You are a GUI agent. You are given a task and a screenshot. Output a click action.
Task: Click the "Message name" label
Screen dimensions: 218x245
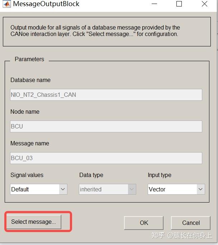click(30, 144)
